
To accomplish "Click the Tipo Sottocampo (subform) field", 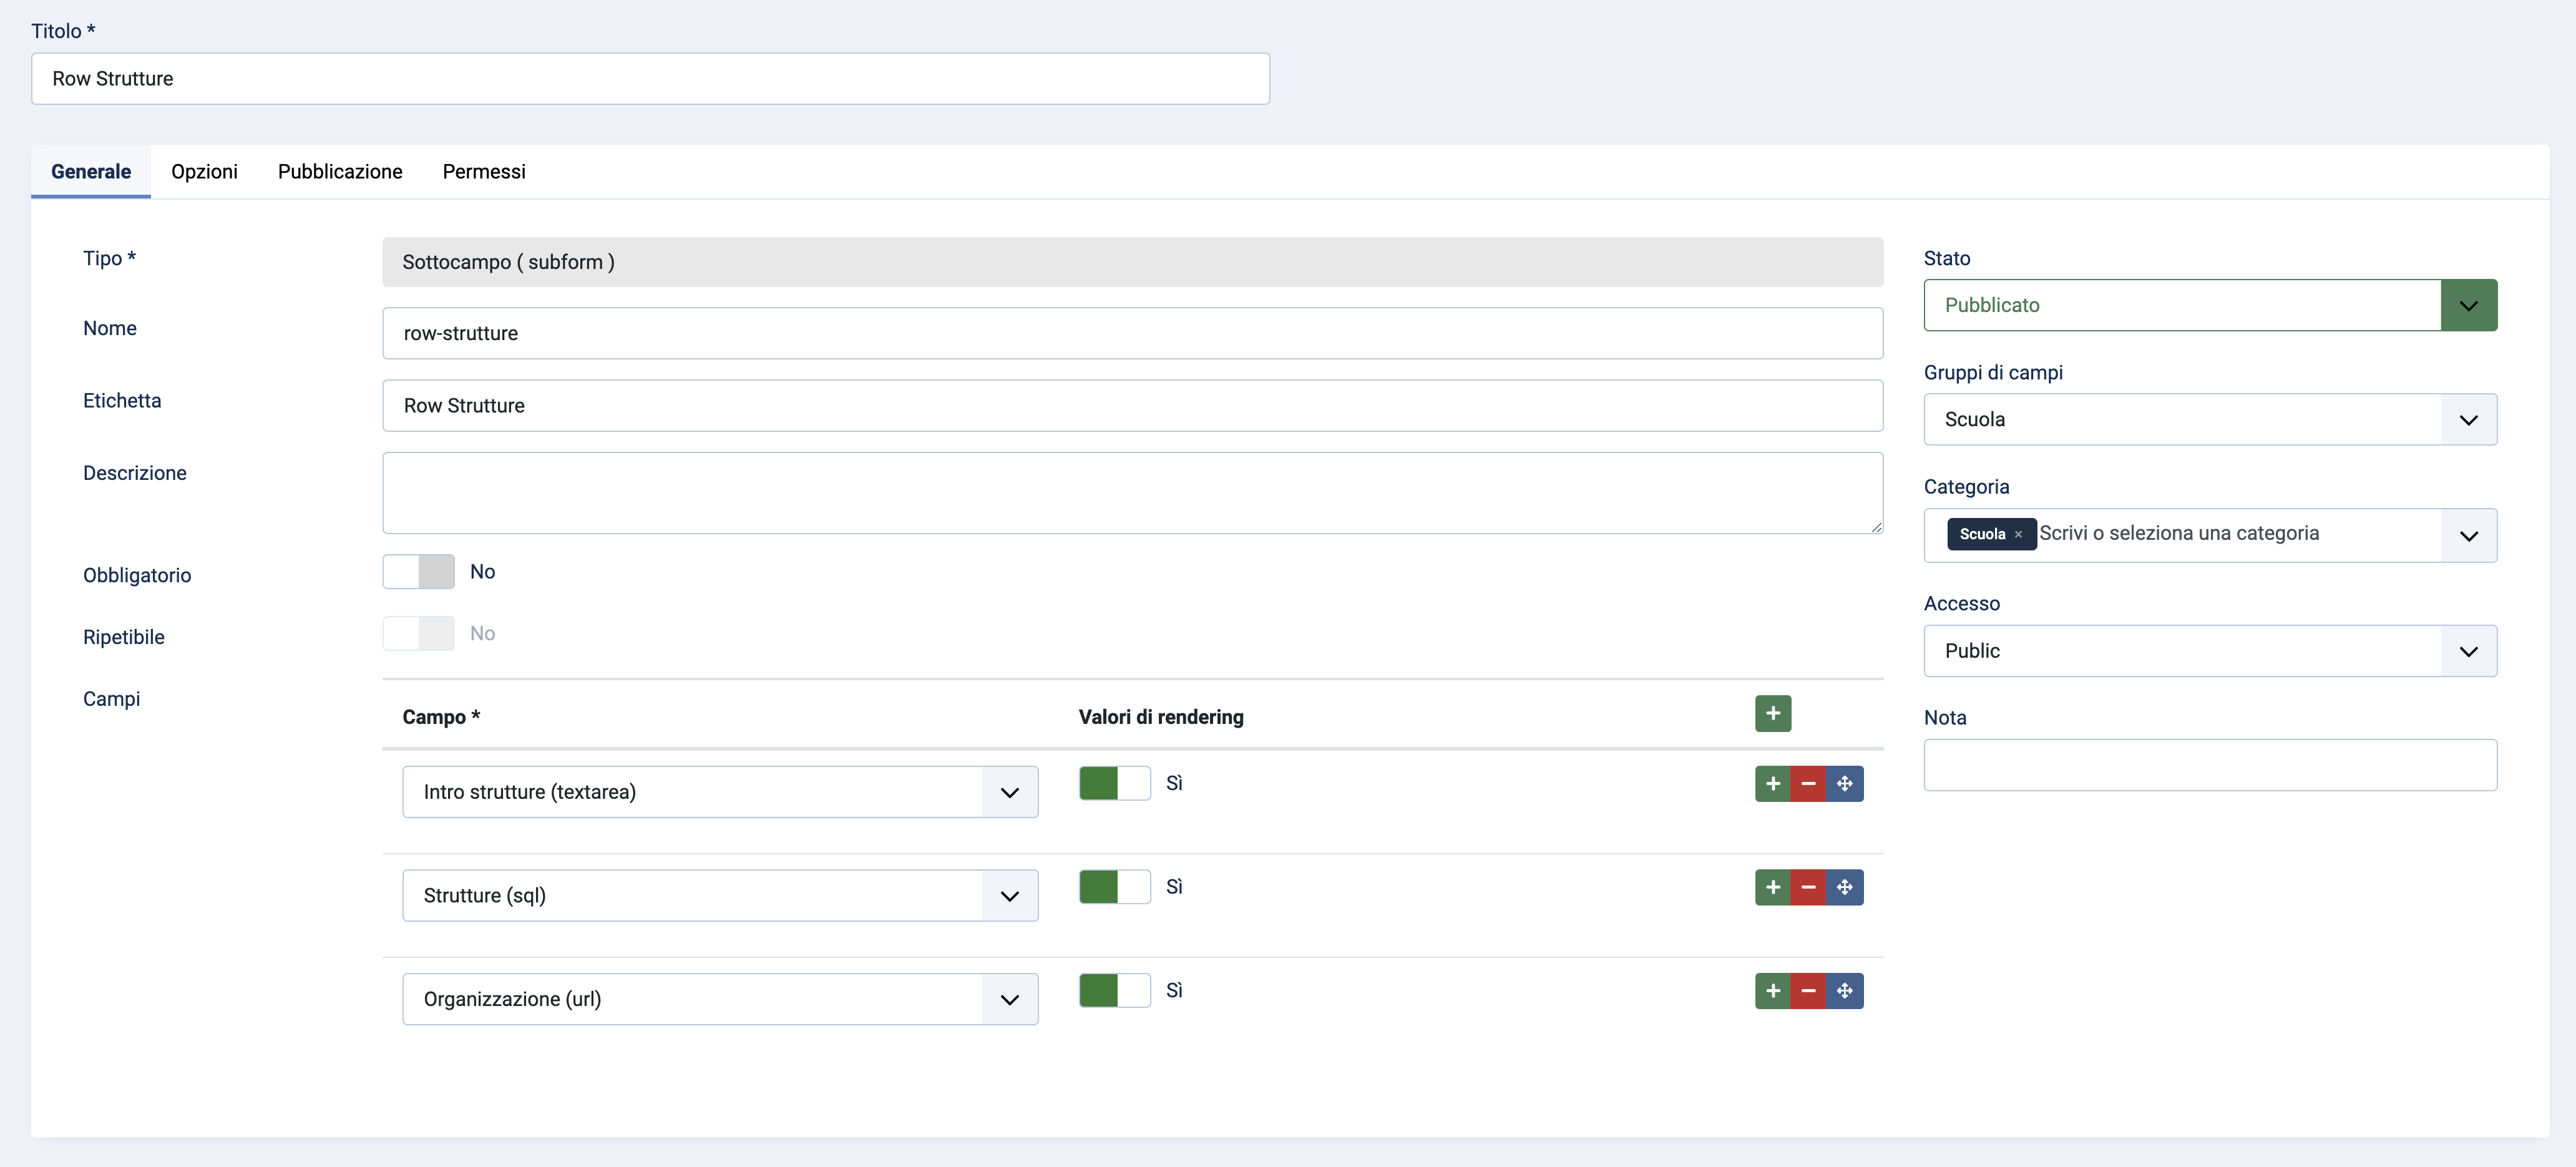I will point(1132,262).
